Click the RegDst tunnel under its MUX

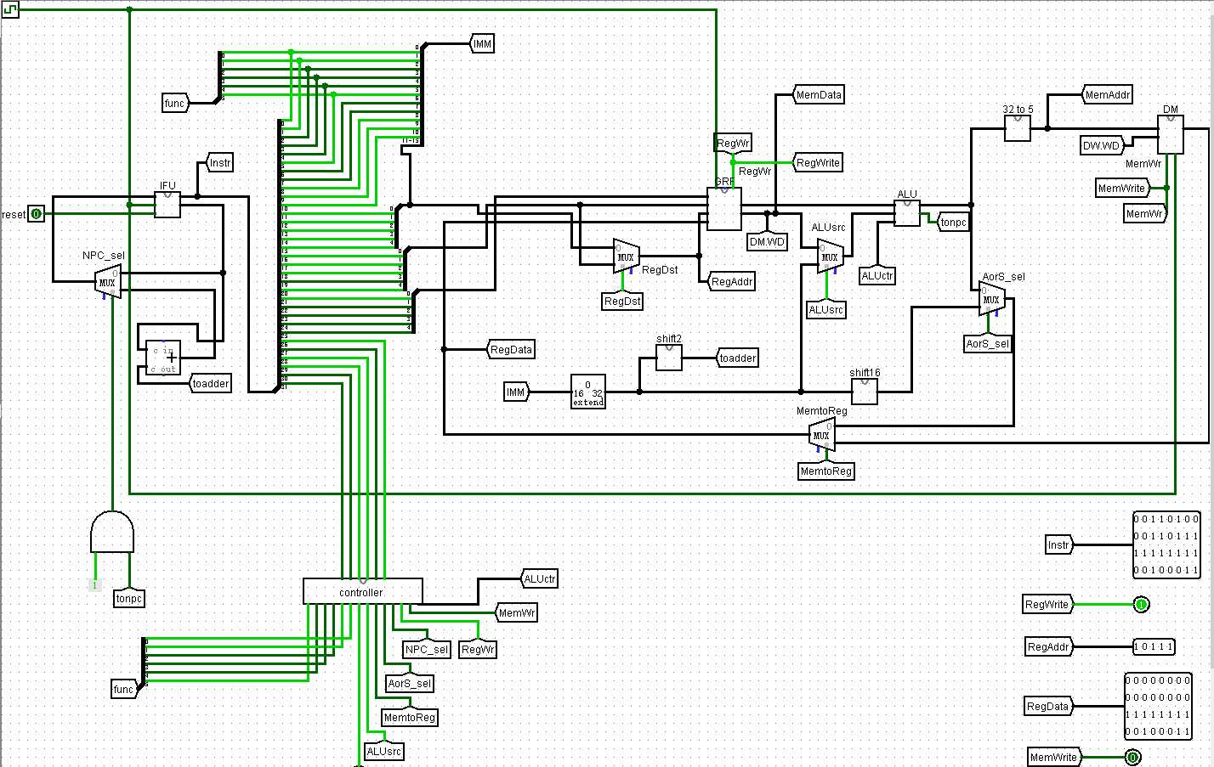622,302
